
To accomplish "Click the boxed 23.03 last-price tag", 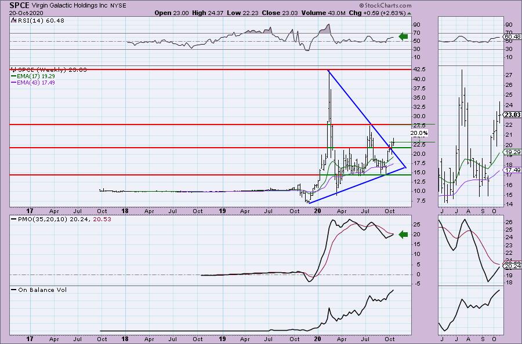I will tap(513, 115).
